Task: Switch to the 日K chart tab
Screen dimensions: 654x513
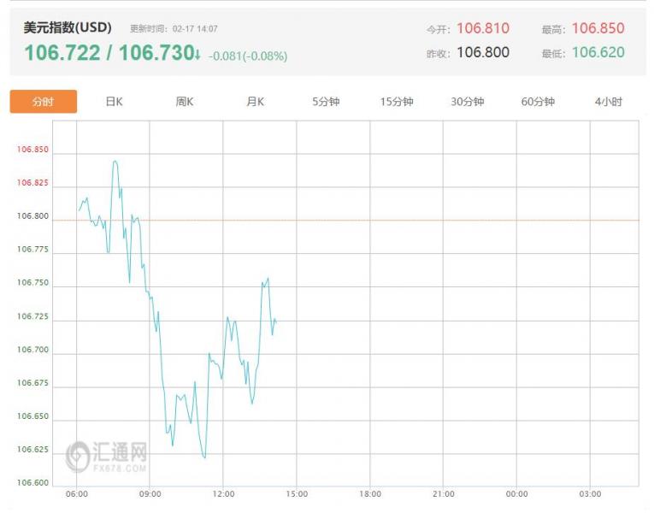Action: pyautogui.click(x=114, y=102)
